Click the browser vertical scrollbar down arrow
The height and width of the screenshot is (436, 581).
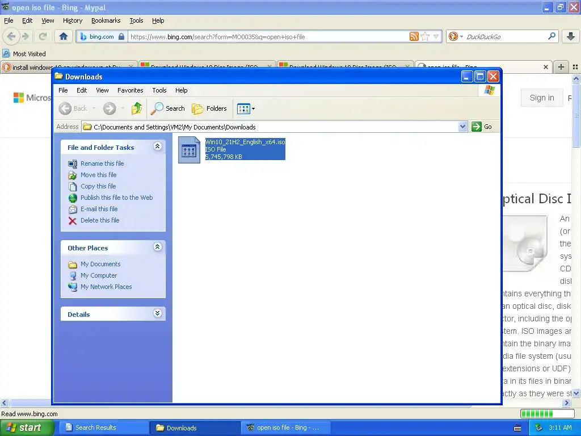coord(576,393)
